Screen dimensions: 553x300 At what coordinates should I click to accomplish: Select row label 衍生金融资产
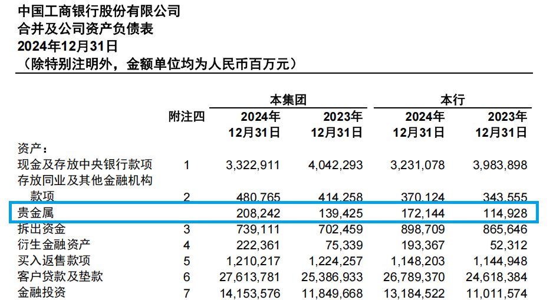coord(54,244)
